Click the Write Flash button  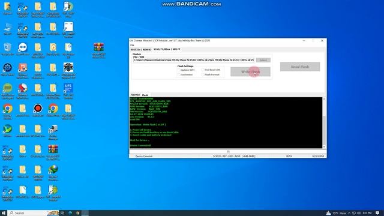click(x=250, y=72)
